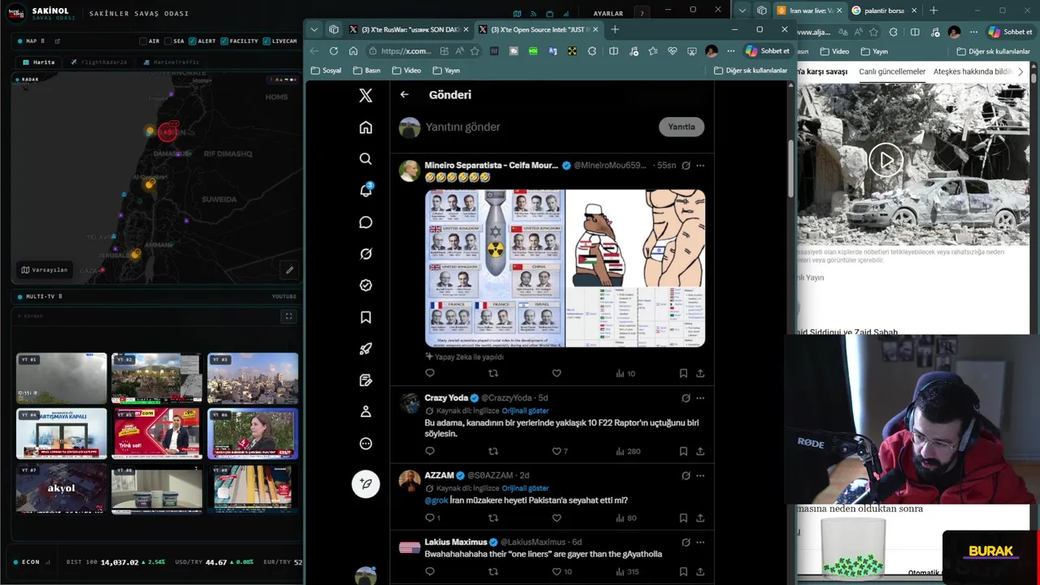Open extensions puzzle icon in X window

tap(591, 50)
